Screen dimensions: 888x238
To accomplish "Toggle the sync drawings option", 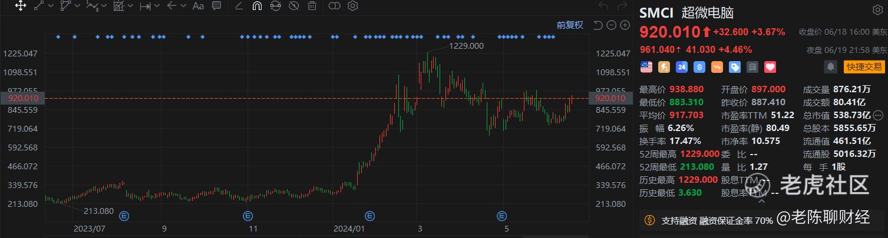I will [275, 6].
